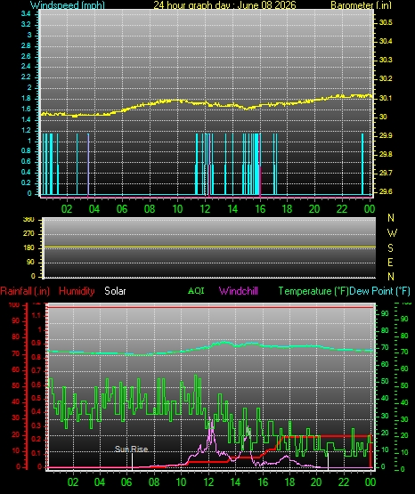Screen dimensions: 415x494
Task: Click wind direction letter E
Action: click(390, 262)
